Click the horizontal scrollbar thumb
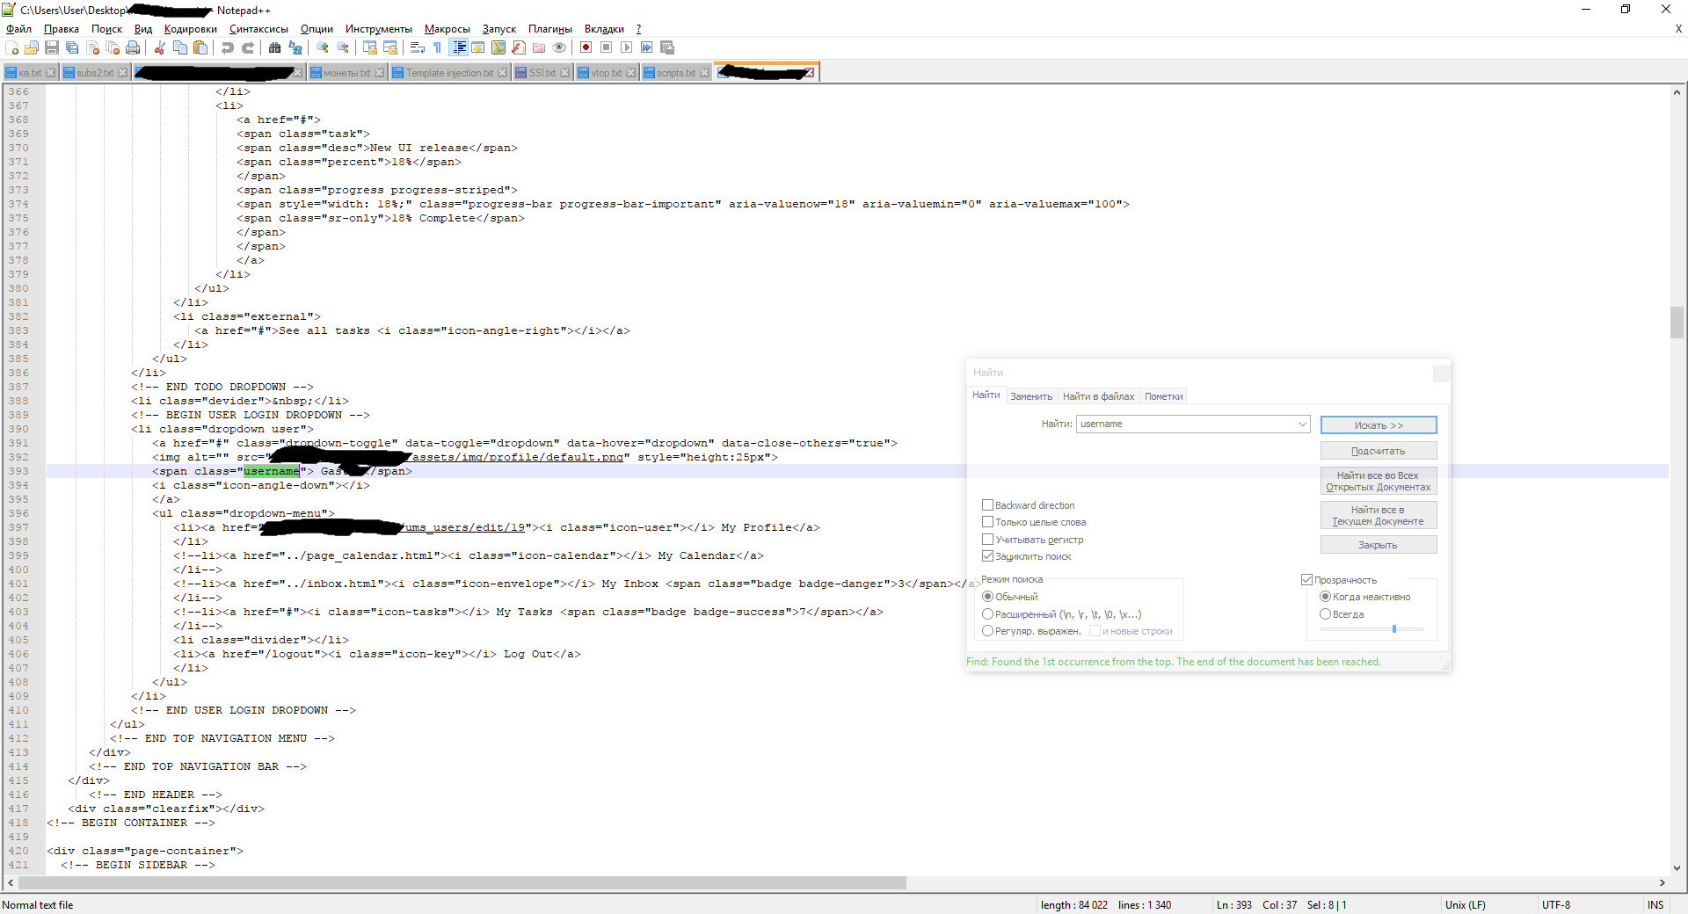This screenshot has height=914, width=1688. point(462,882)
